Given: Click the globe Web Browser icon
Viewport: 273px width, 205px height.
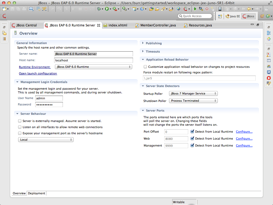Looking at the screenshot, I should (x=178, y=9).
